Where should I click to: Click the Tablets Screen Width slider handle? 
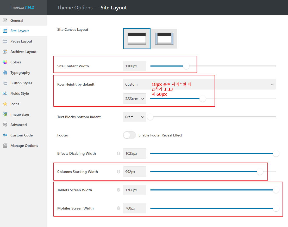(276, 190)
